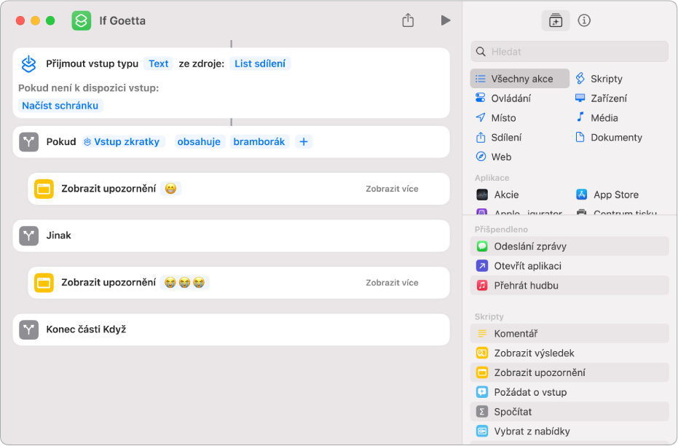Click the If Goetta shortcut title
Viewport: 678px width, 446px height.
pos(122,20)
